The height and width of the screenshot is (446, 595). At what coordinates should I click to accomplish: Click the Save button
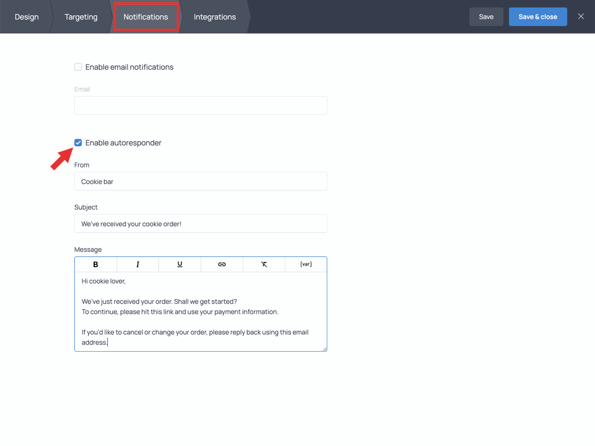[x=486, y=17]
